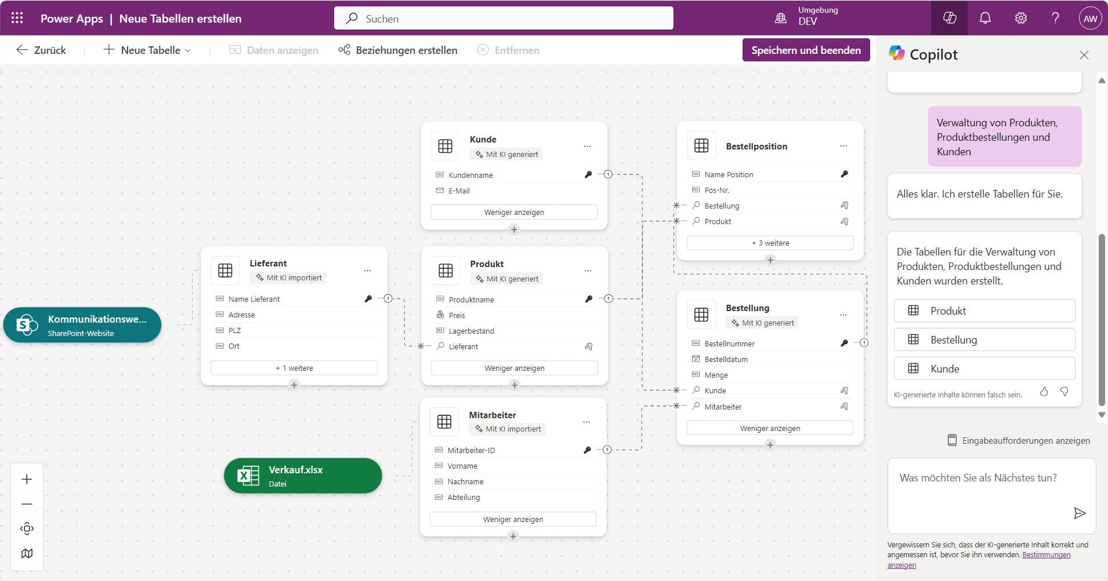1108x581 pixels.
Task: Open the Produkt table options ellipsis
Action: 588,271
